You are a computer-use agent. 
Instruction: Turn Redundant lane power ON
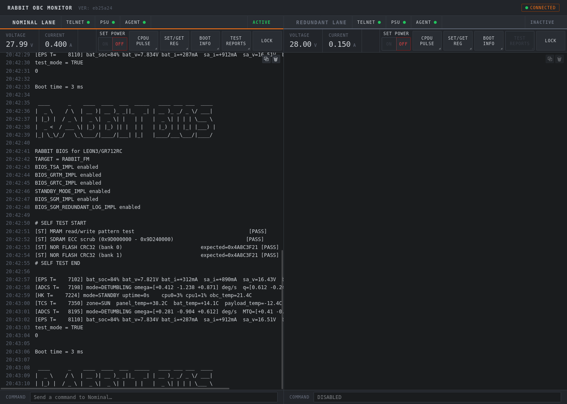click(x=389, y=44)
